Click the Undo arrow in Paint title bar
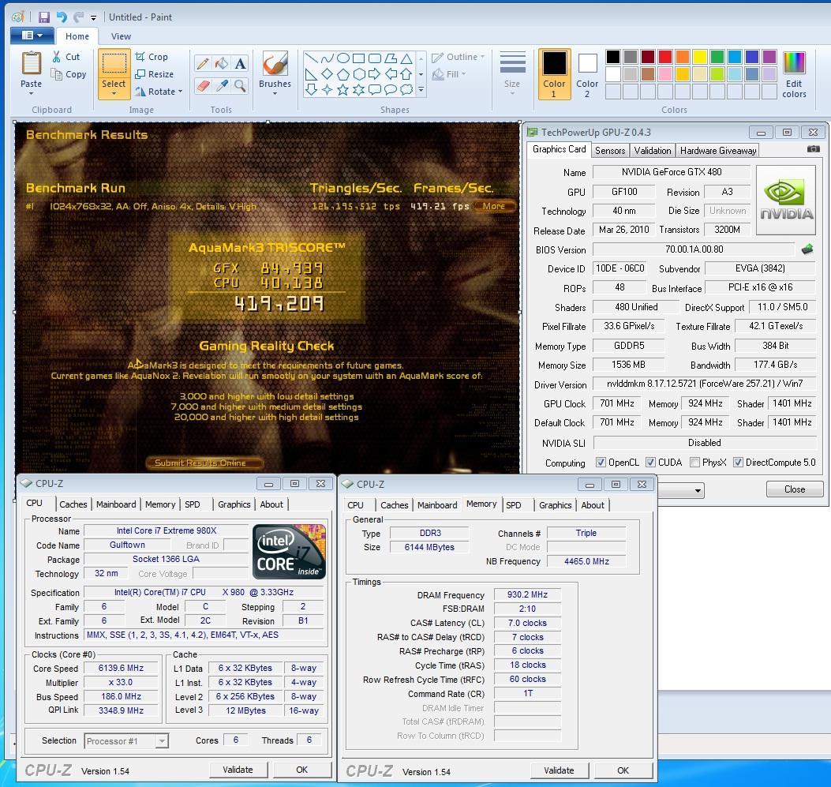 pyautogui.click(x=62, y=17)
